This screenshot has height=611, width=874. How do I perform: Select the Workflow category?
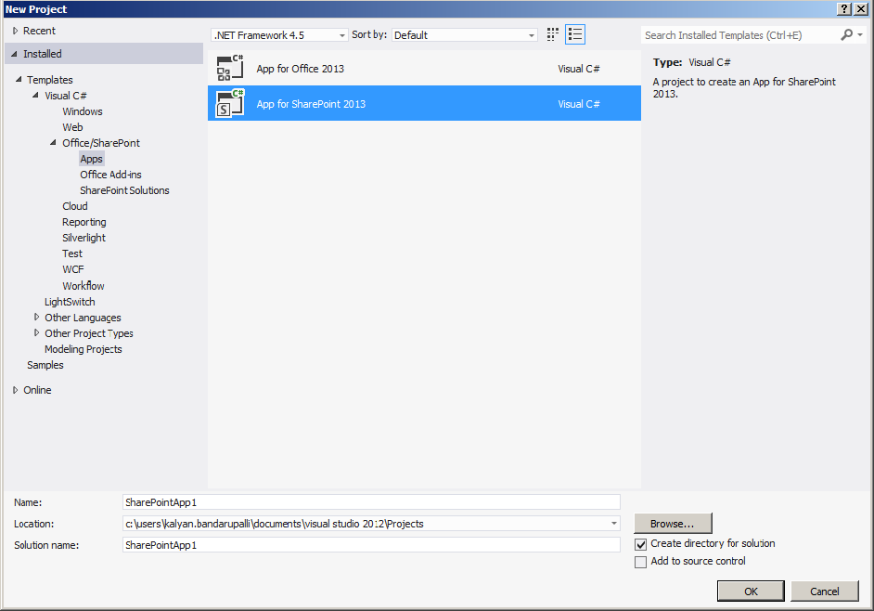(x=84, y=286)
